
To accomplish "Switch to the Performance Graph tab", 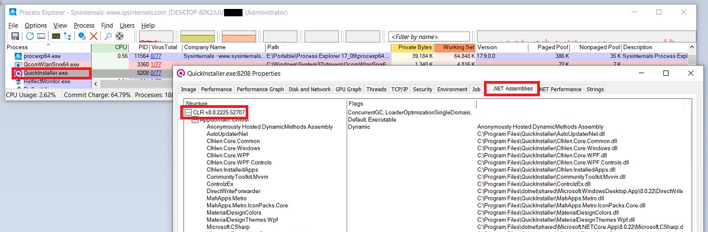I will pyautogui.click(x=260, y=89).
